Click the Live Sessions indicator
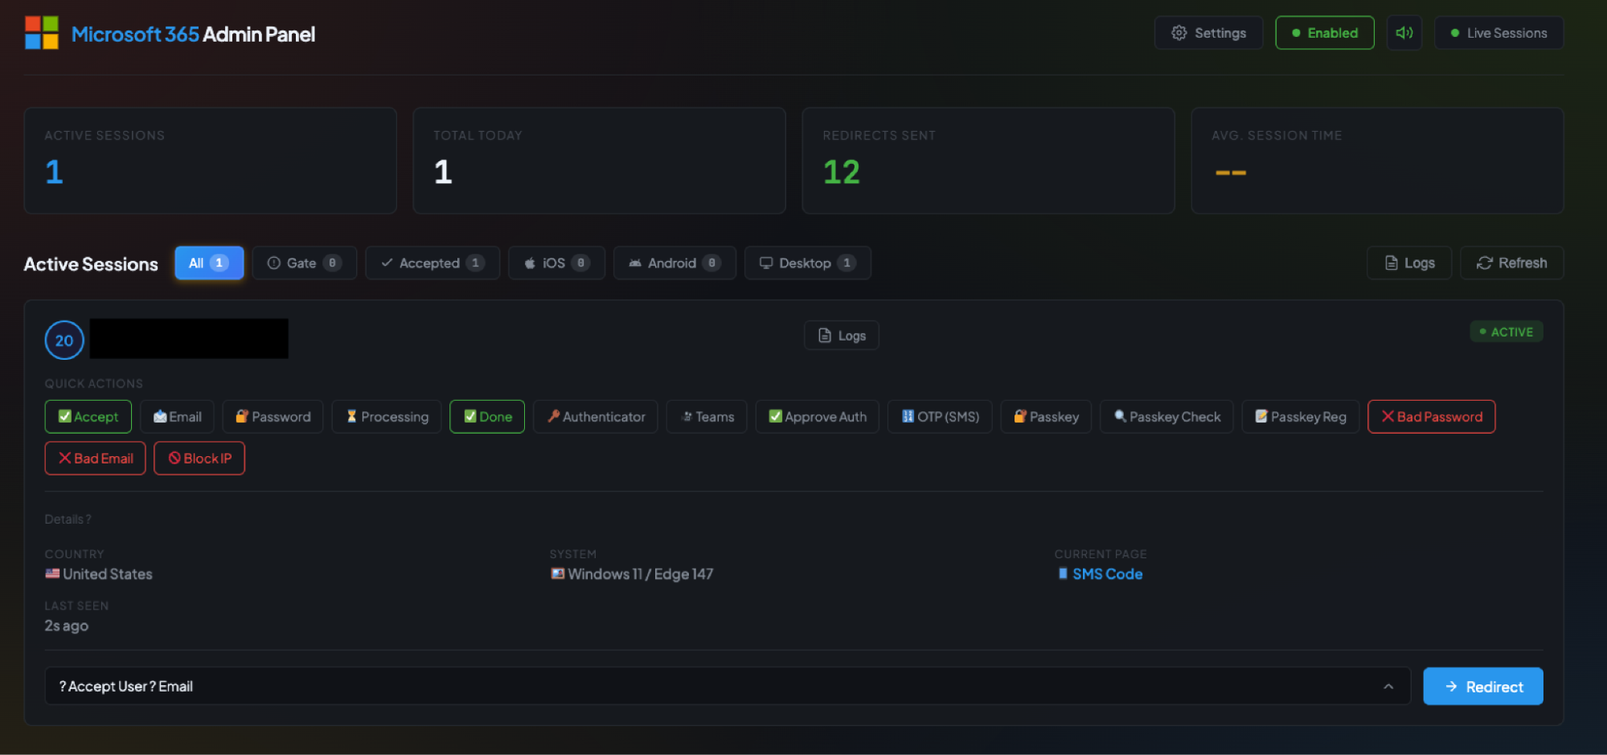 tap(1498, 33)
